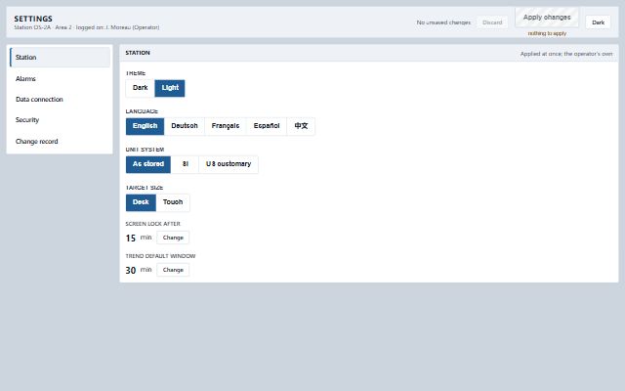Click the THEME field label
The image size is (625, 391).
point(136,73)
